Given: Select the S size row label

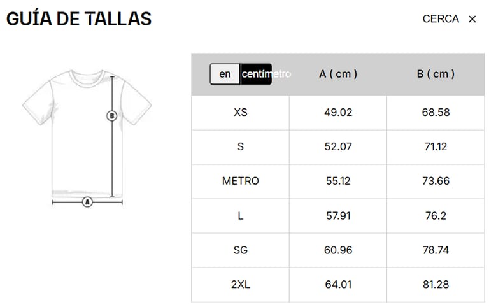Looking at the screenshot, I should pyautogui.click(x=241, y=146).
